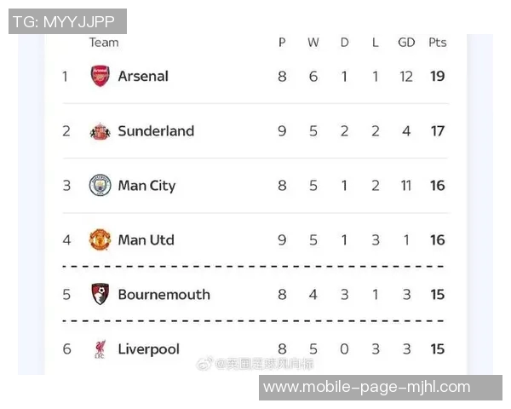Click Arsenal's 19 points value
The width and height of the screenshot is (511, 409).
pyautogui.click(x=437, y=76)
